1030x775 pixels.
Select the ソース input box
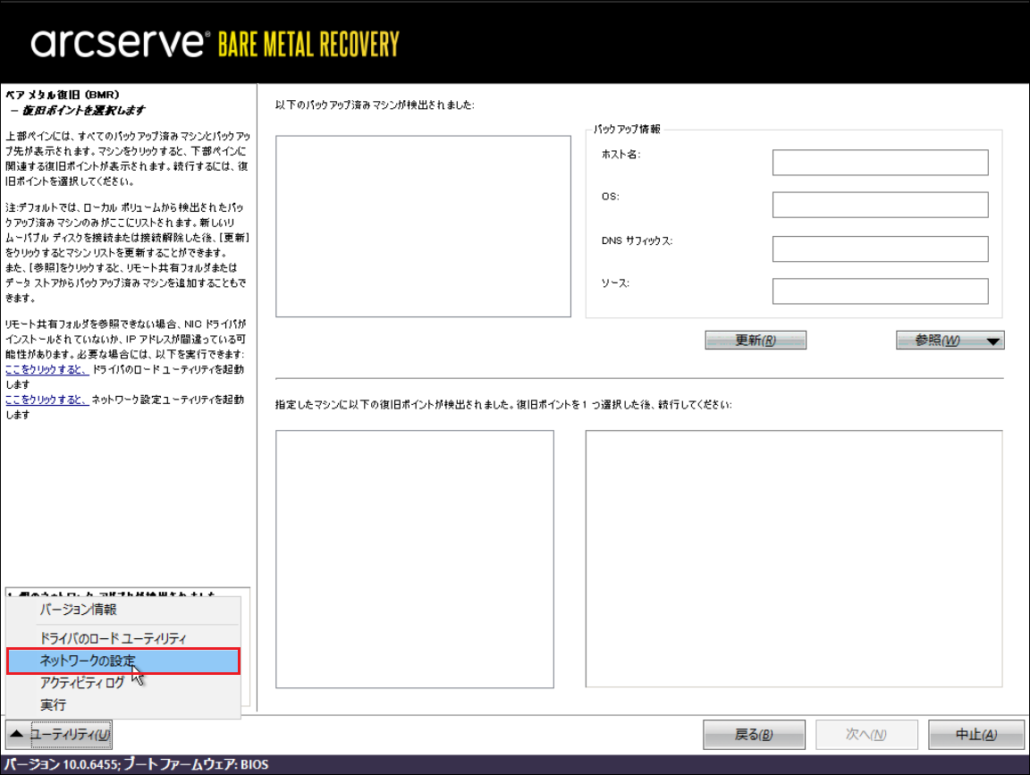pos(880,291)
